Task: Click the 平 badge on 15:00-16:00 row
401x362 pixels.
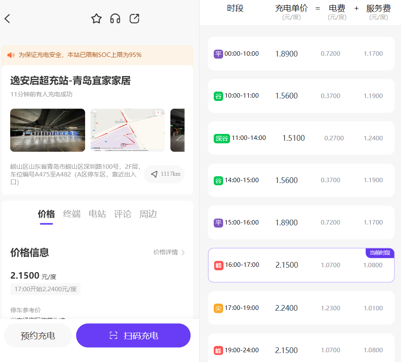Action: (x=218, y=223)
